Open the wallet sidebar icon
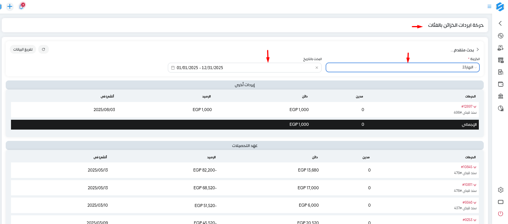 pyautogui.click(x=500, y=84)
